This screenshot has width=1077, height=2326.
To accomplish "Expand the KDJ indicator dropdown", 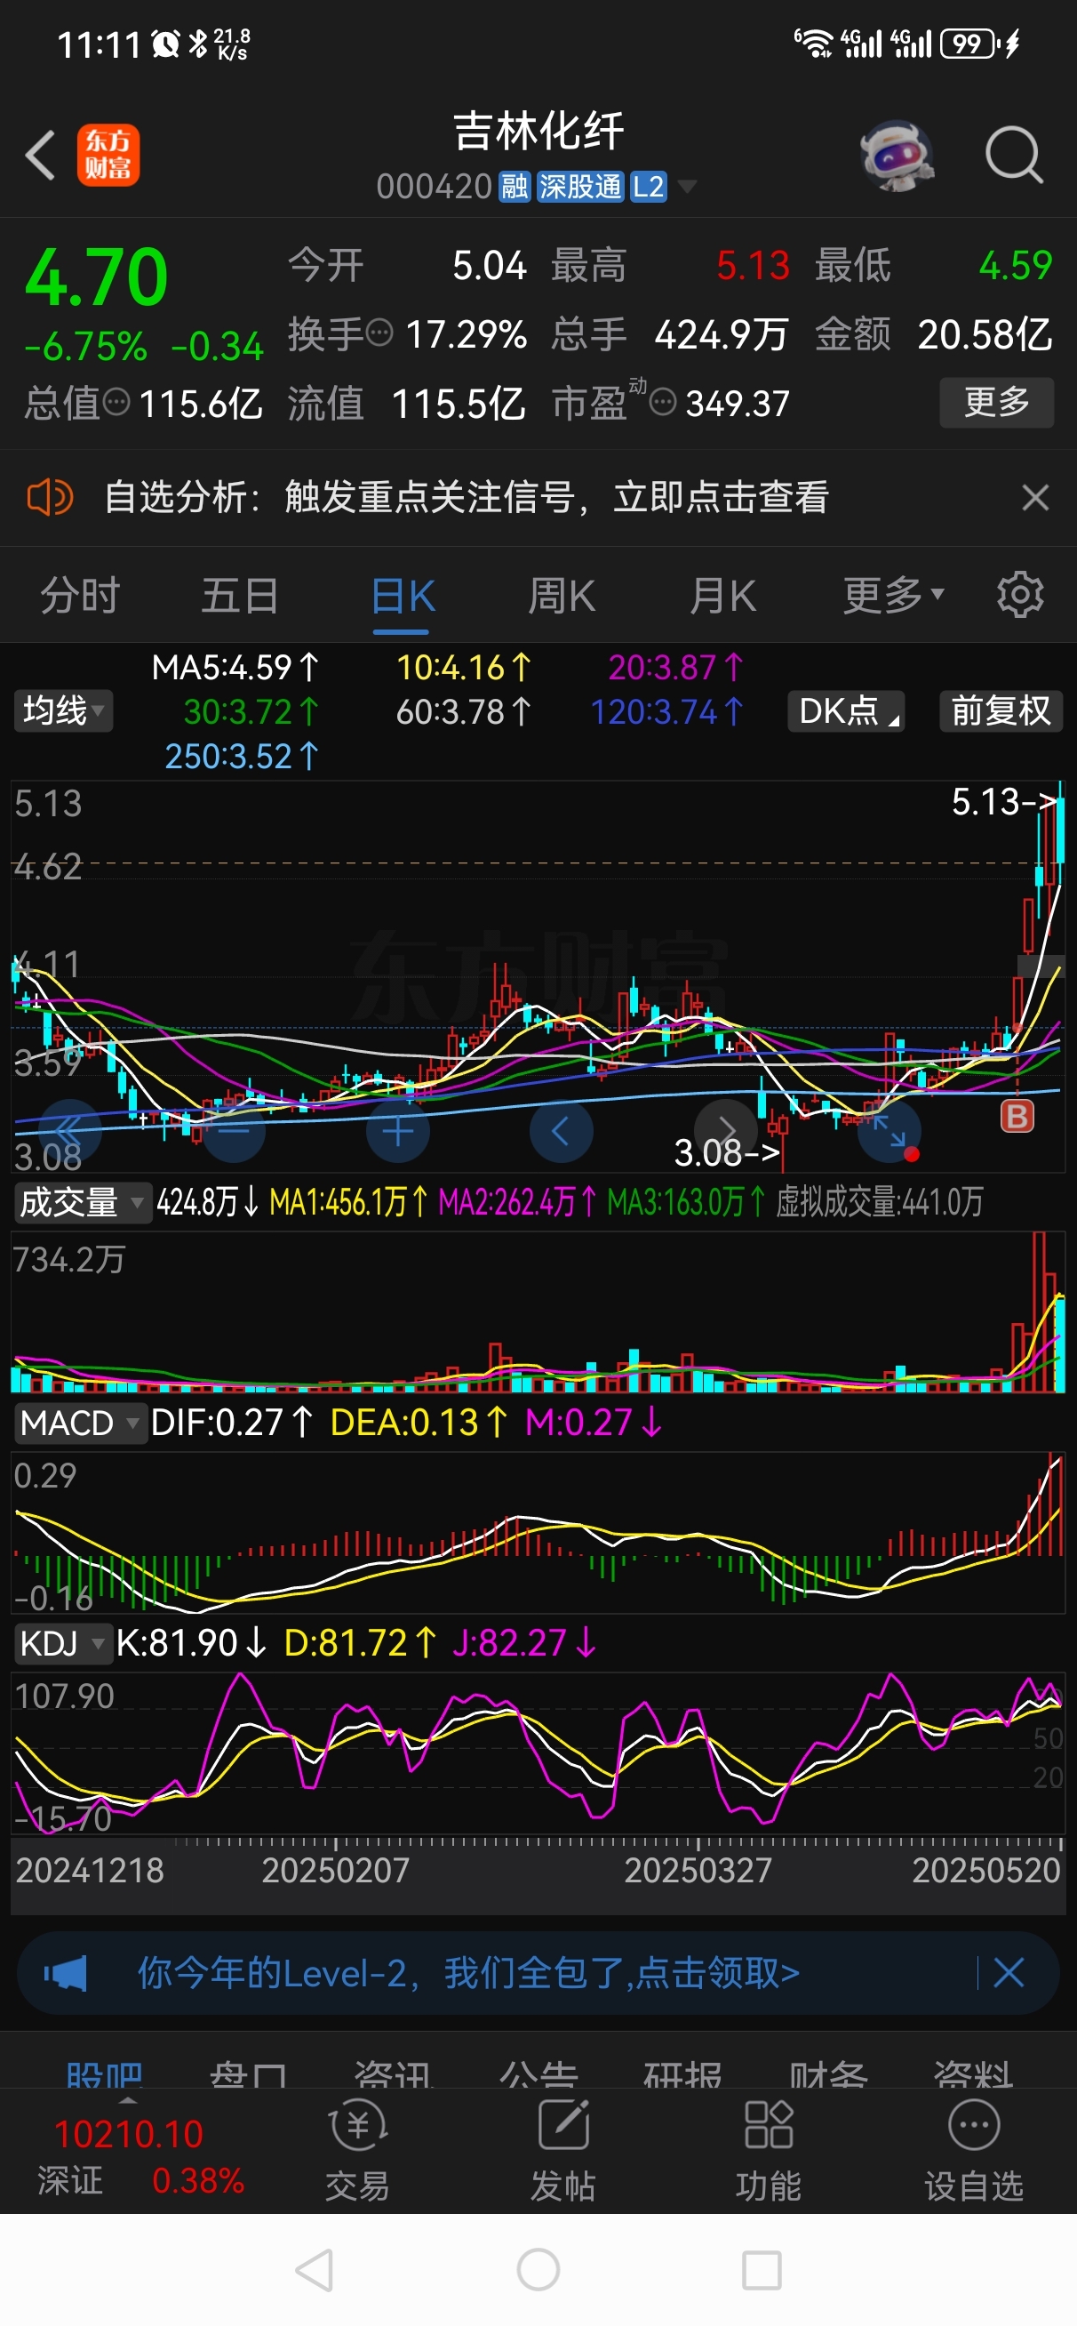I will pos(62,1643).
